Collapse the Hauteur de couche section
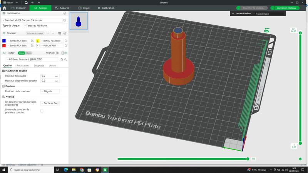 click(16, 71)
